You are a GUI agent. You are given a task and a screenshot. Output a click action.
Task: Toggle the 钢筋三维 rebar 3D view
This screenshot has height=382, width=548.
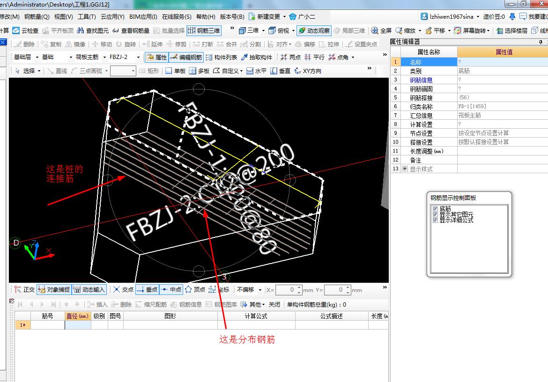[x=204, y=30]
